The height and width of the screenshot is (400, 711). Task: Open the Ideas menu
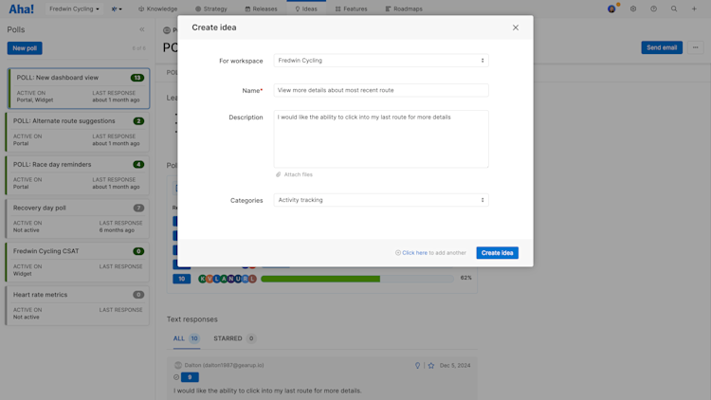[x=306, y=9]
